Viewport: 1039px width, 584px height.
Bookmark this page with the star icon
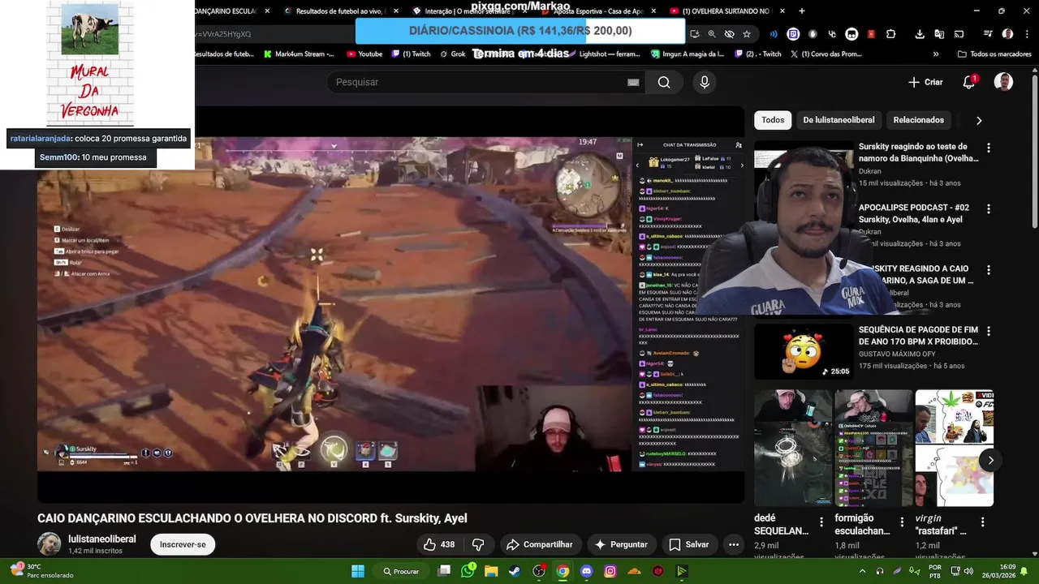tap(747, 34)
